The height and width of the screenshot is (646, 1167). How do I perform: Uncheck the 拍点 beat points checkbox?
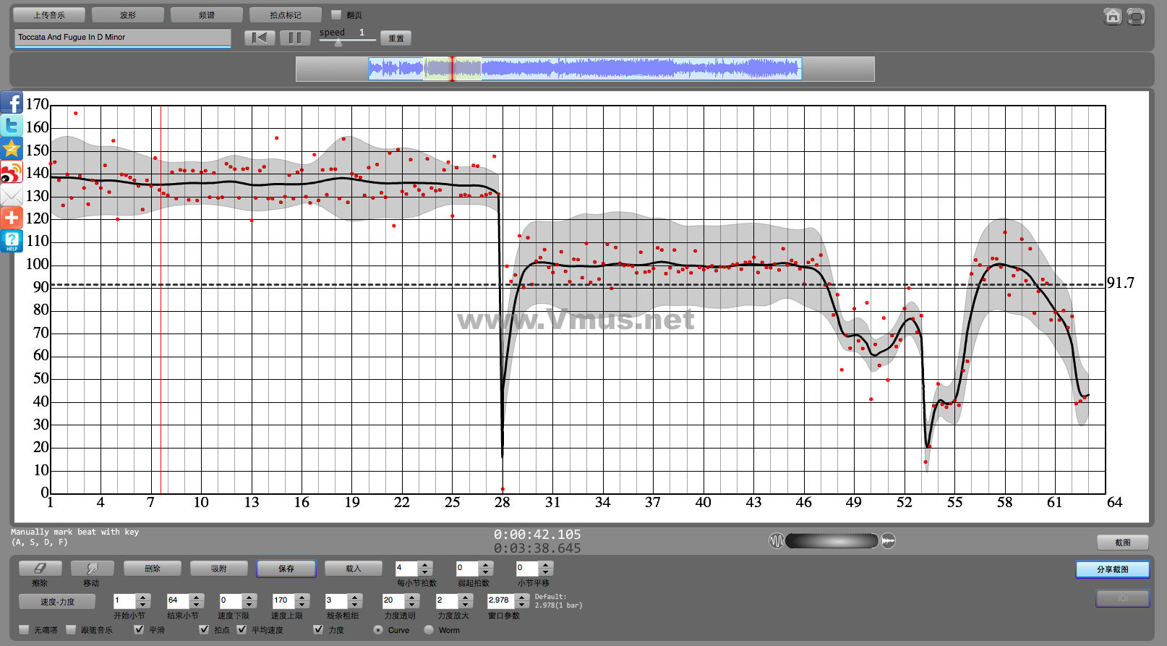click(204, 629)
